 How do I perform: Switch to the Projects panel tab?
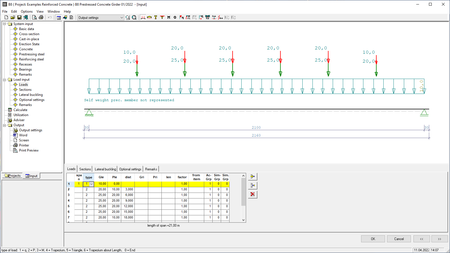12,176
